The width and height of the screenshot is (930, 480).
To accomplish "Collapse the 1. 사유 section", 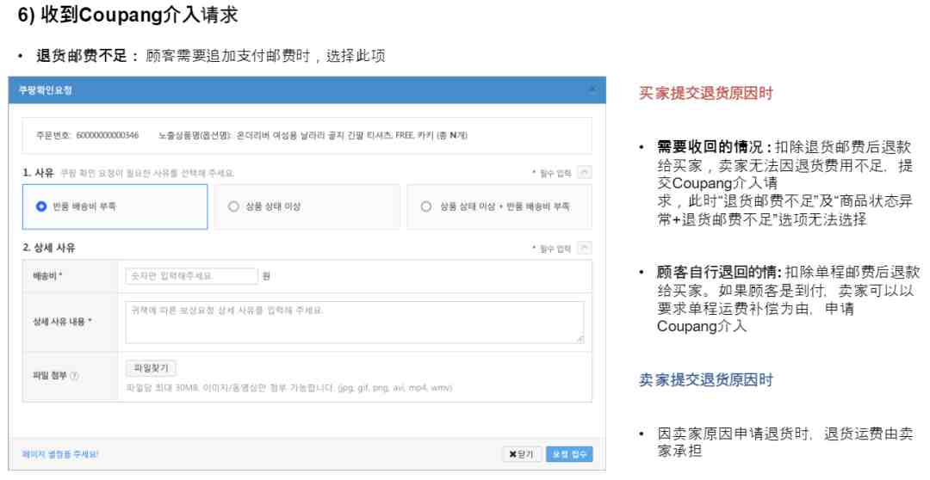I will [584, 172].
